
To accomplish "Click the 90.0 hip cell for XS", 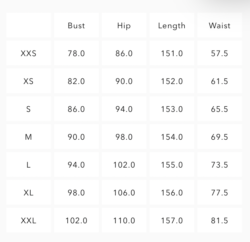I will 124,81.
